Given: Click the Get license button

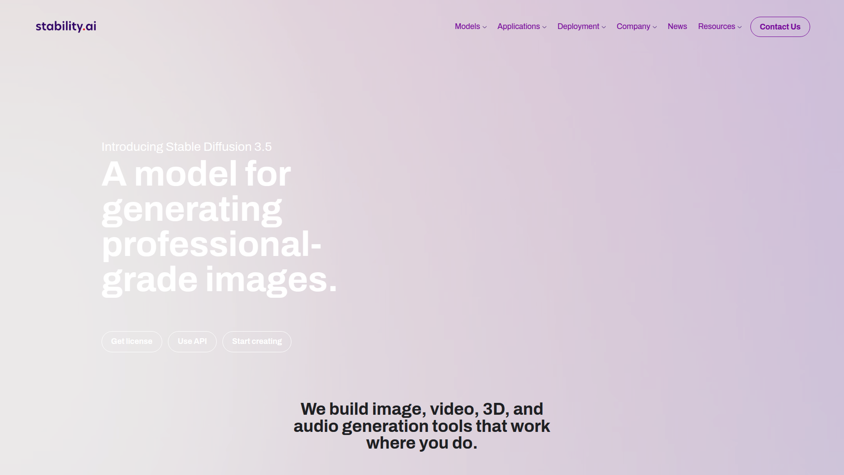Looking at the screenshot, I should pos(131,341).
